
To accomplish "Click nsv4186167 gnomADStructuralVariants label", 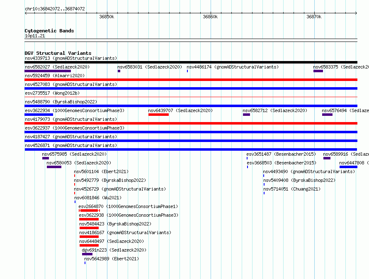I will pos(125,232).
